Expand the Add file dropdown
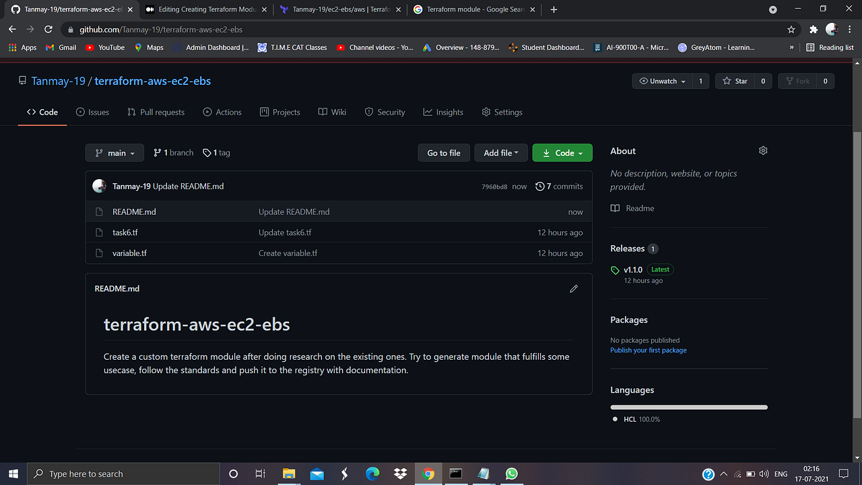The image size is (862, 485). coord(501,153)
